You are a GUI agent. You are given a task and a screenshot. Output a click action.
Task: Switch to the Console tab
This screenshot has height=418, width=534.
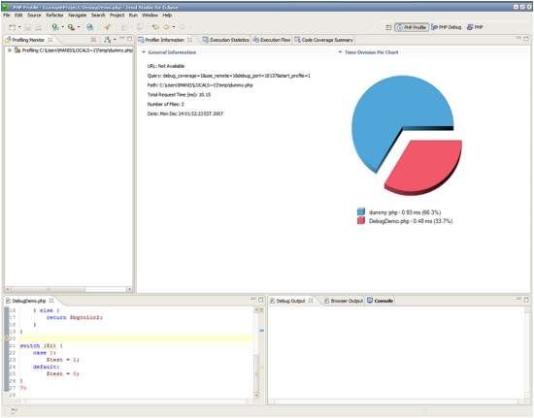pos(381,301)
